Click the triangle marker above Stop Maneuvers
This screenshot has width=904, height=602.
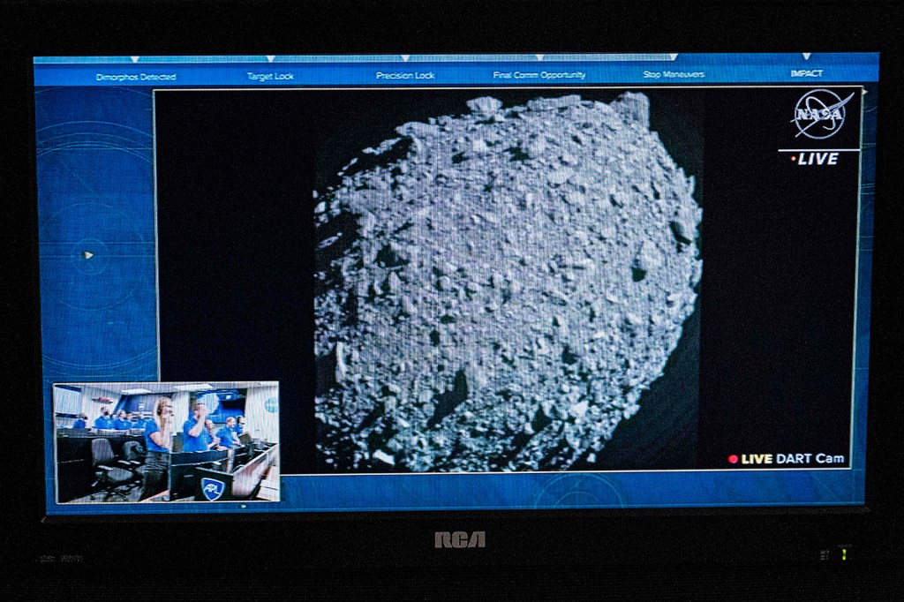tap(673, 58)
